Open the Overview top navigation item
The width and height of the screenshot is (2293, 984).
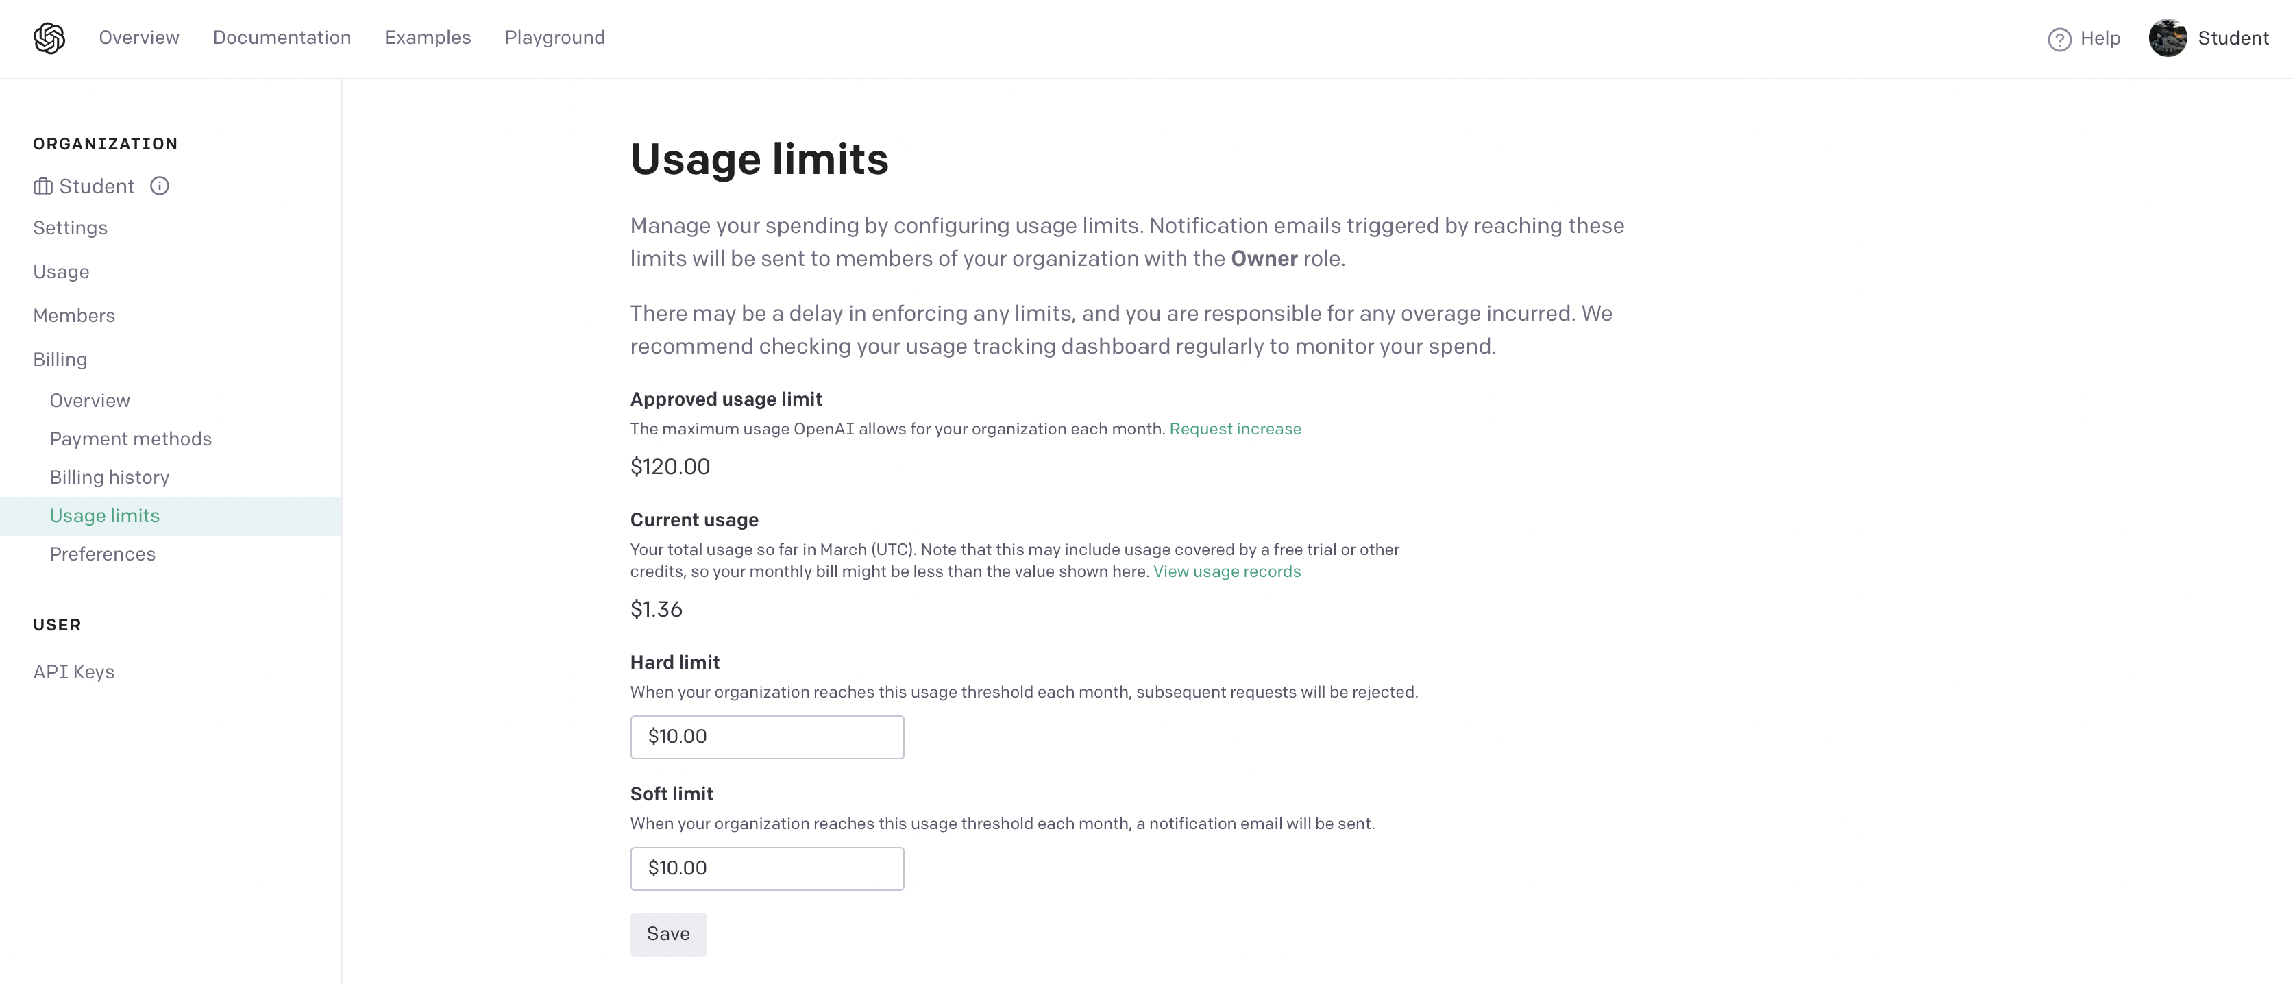[139, 38]
